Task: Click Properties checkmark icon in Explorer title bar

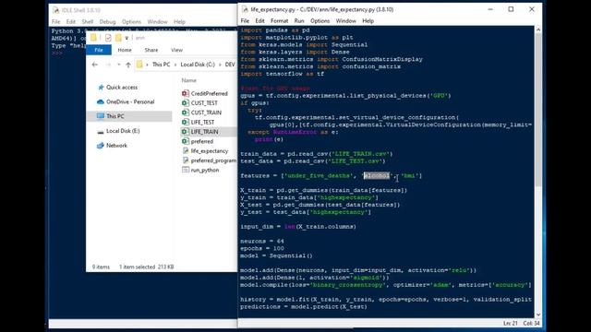Action: (108, 38)
